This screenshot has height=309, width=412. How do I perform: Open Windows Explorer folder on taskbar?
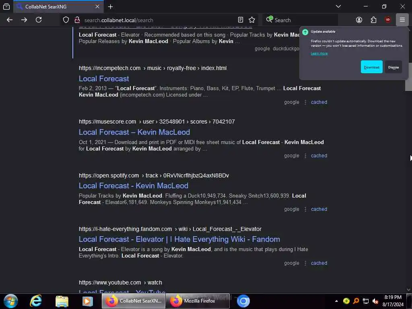62,301
